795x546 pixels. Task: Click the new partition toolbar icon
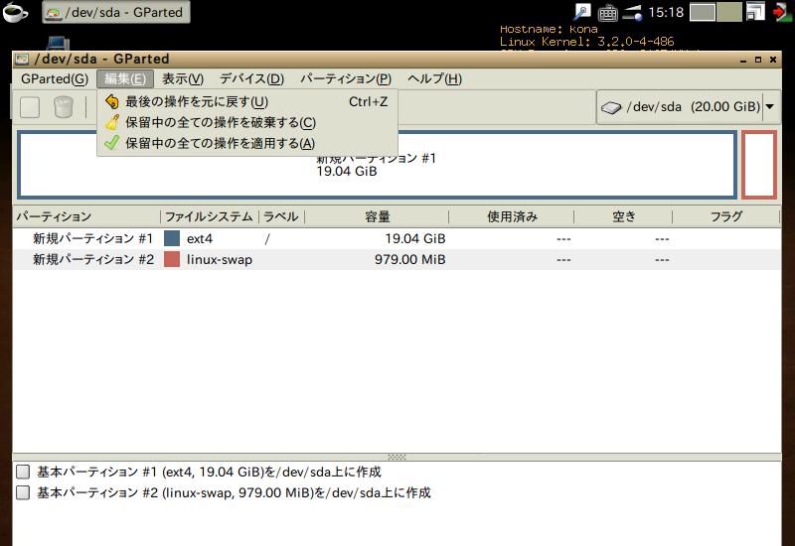(30, 107)
